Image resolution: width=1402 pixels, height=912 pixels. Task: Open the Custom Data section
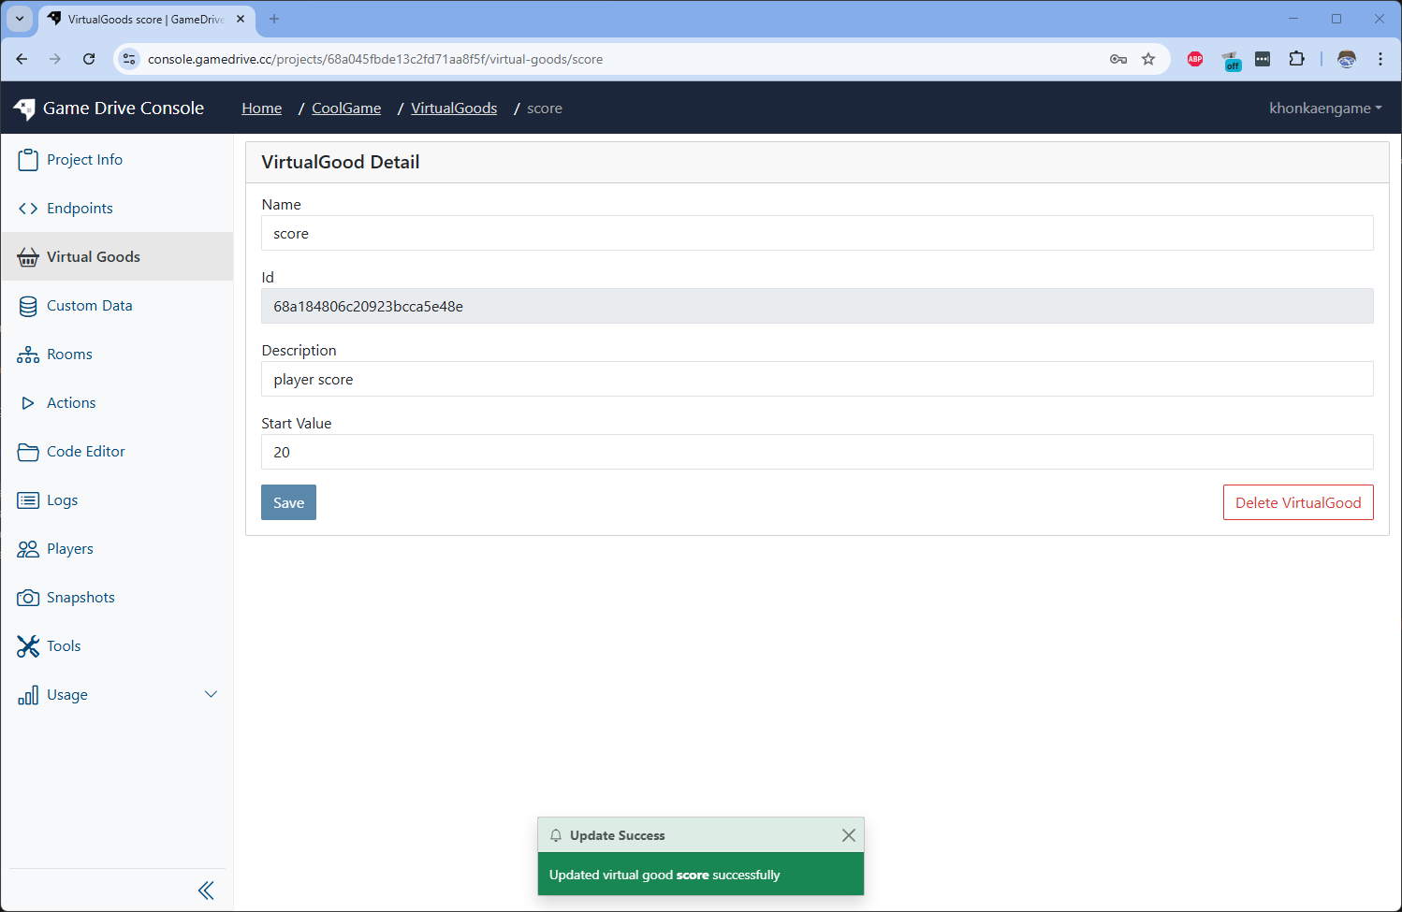(89, 305)
